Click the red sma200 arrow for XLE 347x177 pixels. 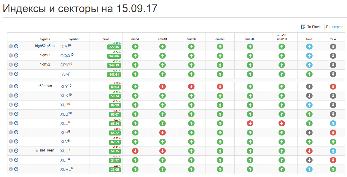click(250, 123)
